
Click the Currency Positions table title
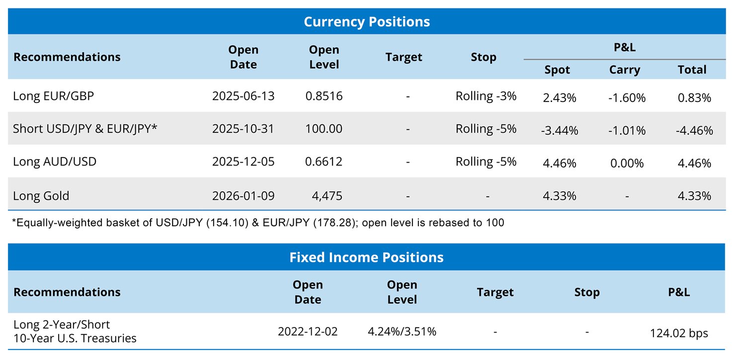367,22
